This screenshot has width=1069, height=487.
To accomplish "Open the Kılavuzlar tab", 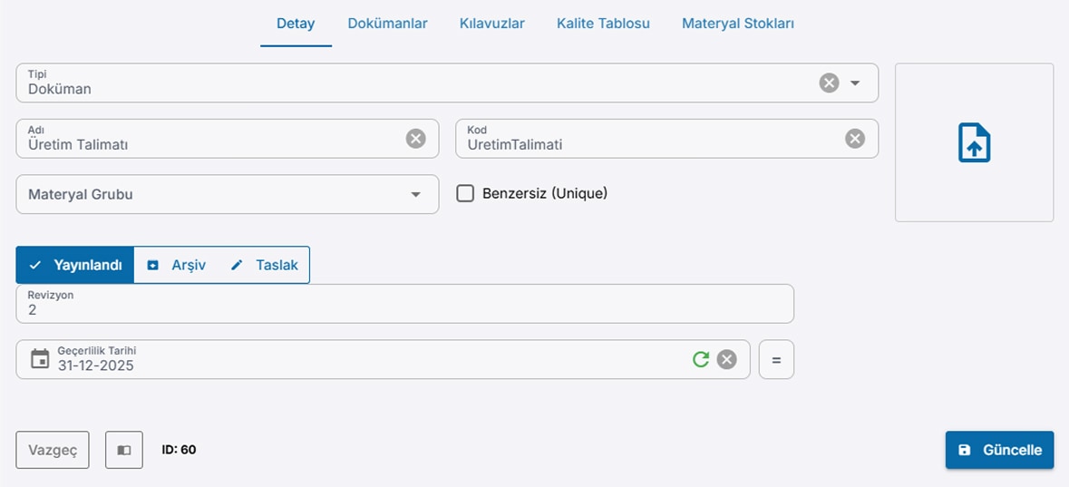I will [492, 24].
